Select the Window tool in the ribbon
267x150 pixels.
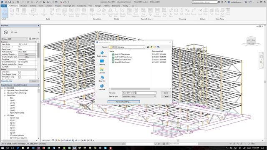click(x=24, y=12)
